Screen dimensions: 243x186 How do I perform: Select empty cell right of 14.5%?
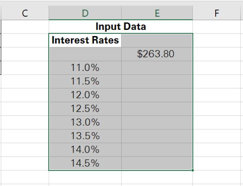157,163
